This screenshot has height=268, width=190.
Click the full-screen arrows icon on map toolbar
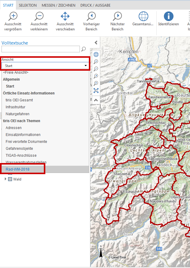click(x=96, y=91)
